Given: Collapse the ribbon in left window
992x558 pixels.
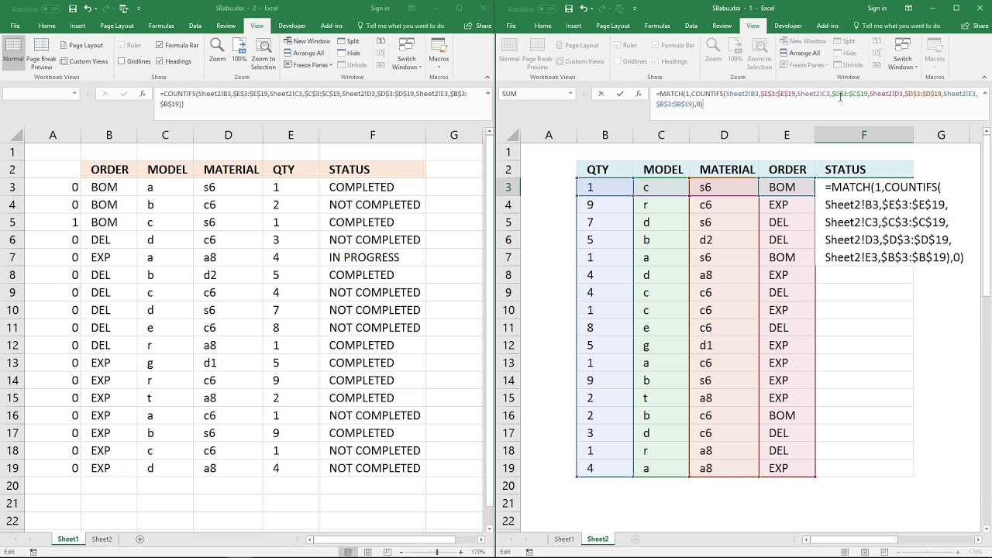Looking at the screenshot, I should [487, 77].
